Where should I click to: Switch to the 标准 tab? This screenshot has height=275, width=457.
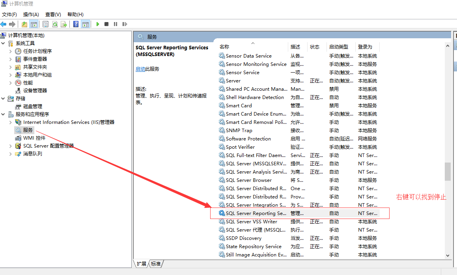[x=155, y=264]
